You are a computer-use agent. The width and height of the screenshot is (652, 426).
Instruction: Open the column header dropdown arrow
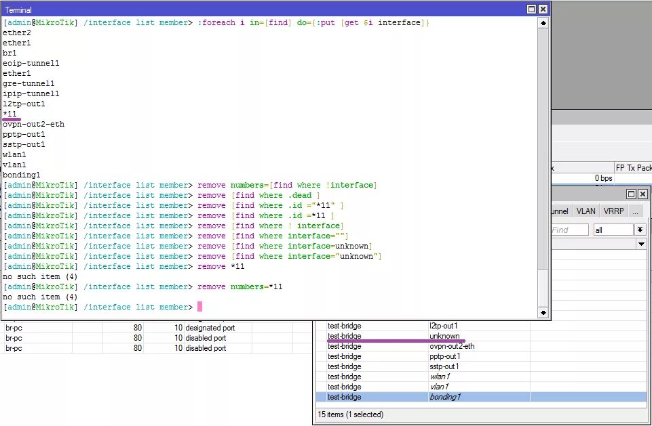(642, 244)
